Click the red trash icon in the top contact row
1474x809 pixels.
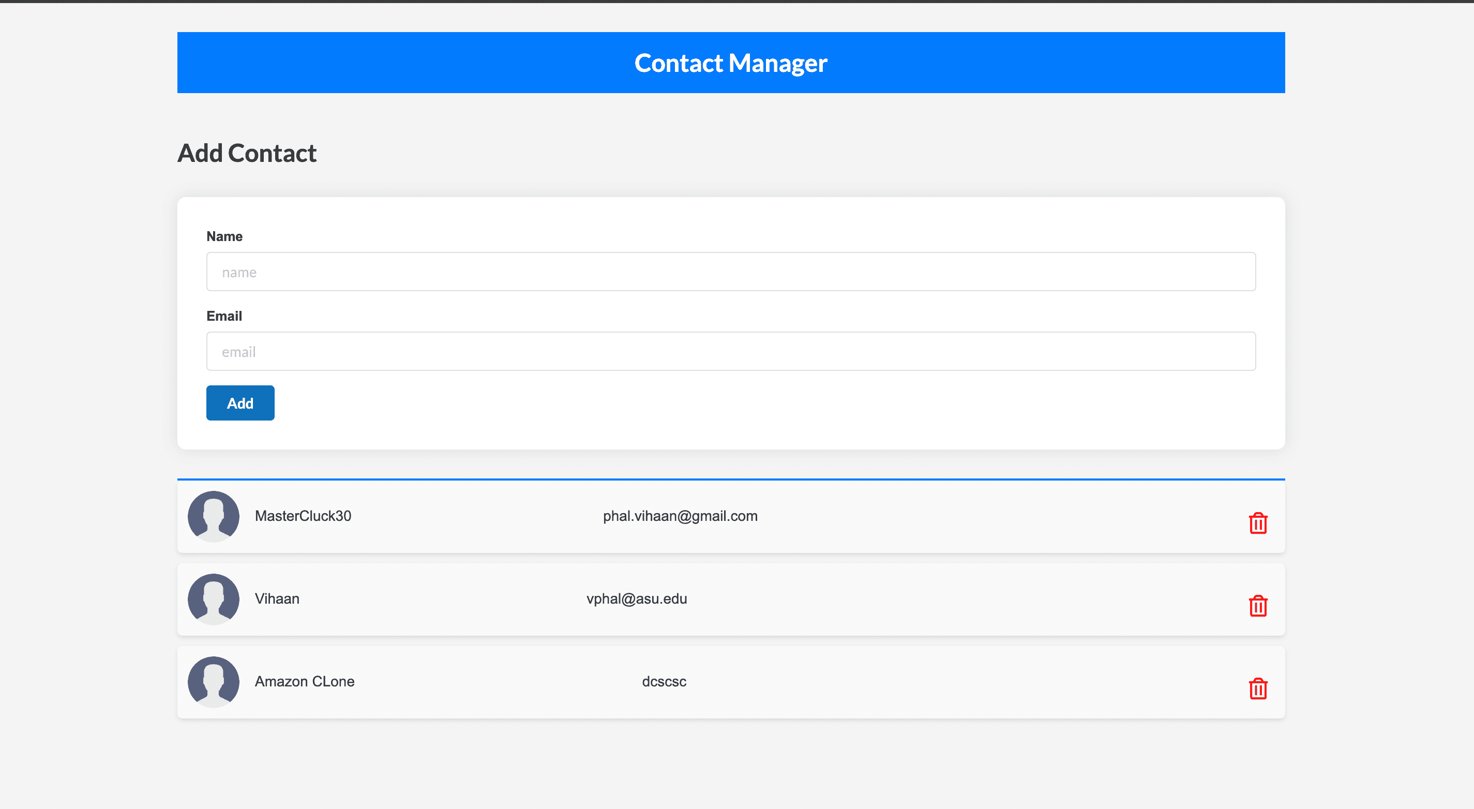1257,522
